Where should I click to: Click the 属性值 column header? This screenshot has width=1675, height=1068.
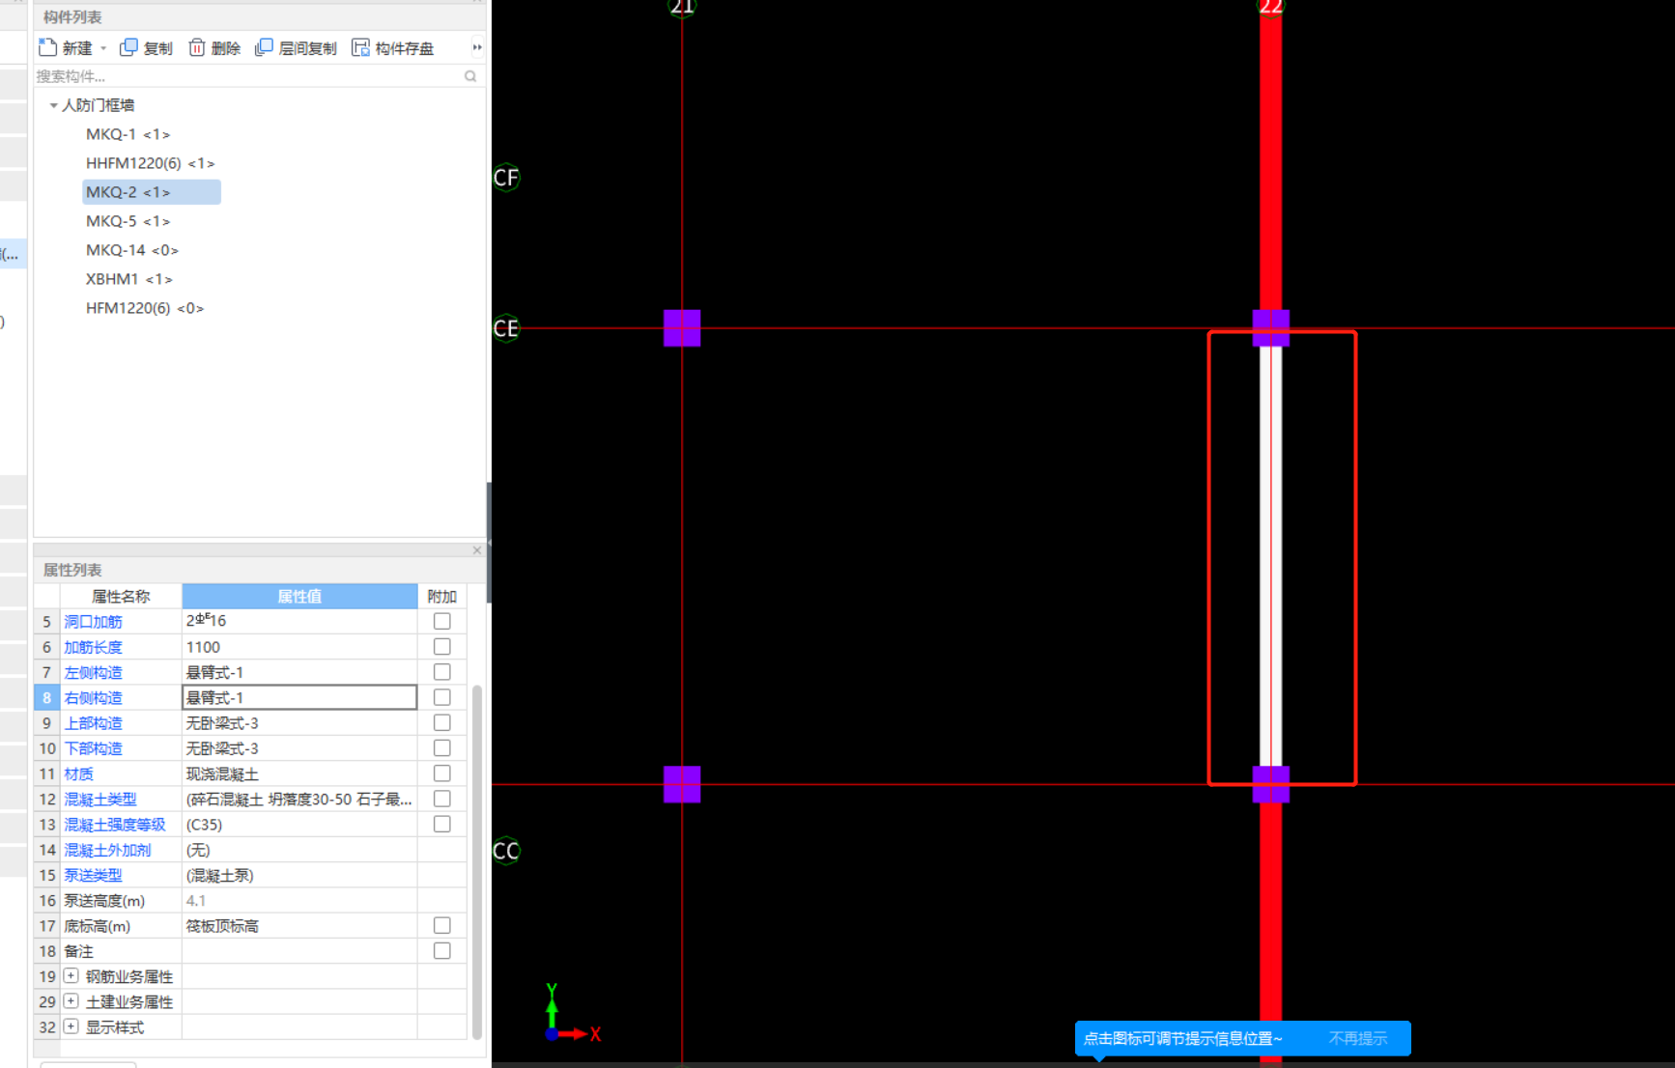(x=299, y=596)
